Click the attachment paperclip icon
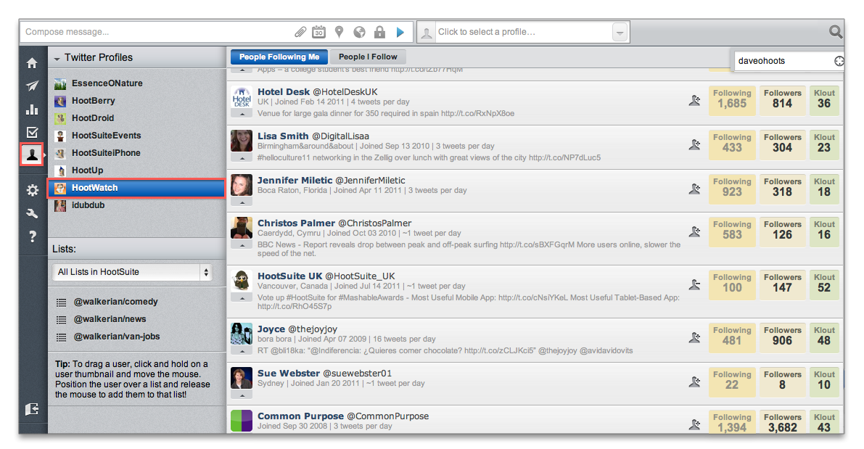 pos(300,33)
